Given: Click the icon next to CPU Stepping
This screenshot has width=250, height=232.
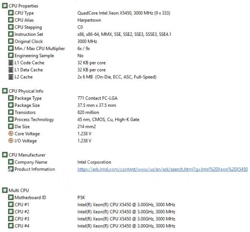Looking at the screenshot, I should pos(11,27).
